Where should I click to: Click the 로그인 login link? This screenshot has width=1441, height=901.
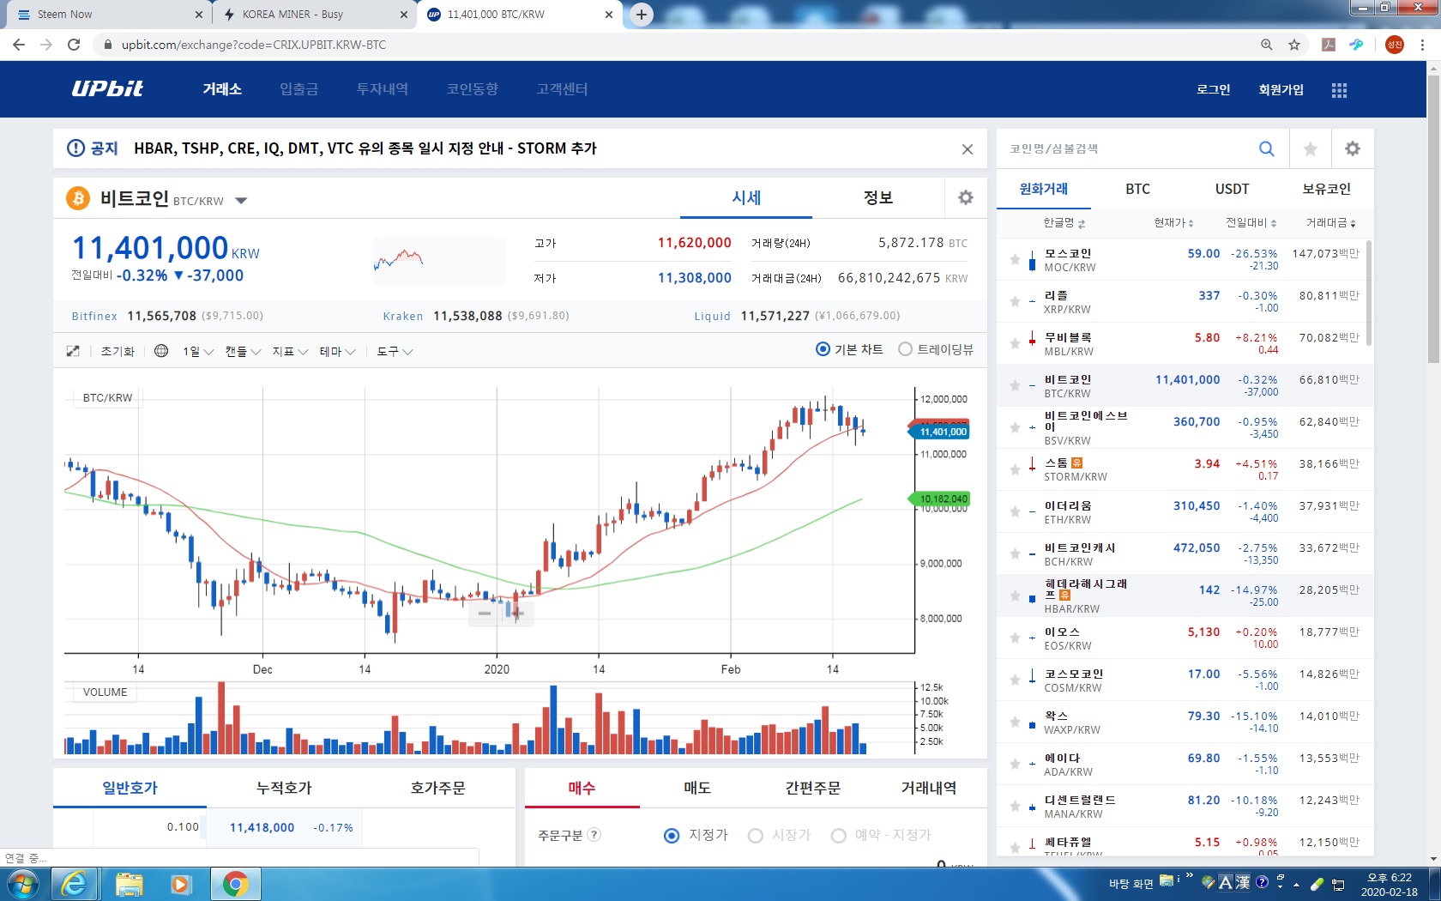[1214, 89]
